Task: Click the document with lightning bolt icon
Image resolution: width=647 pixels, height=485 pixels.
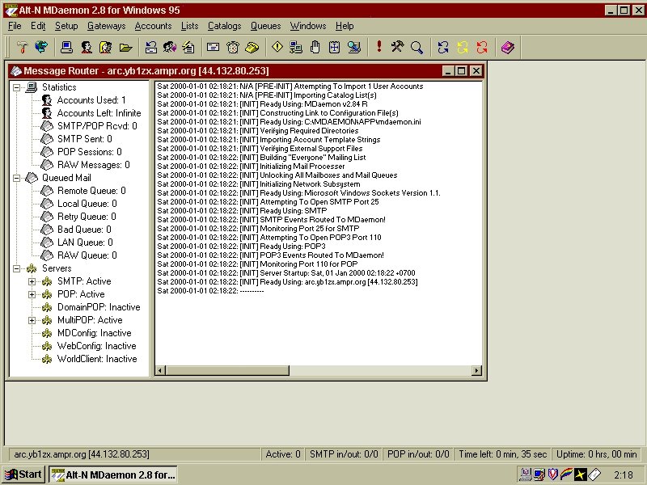Action: (x=188, y=48)
